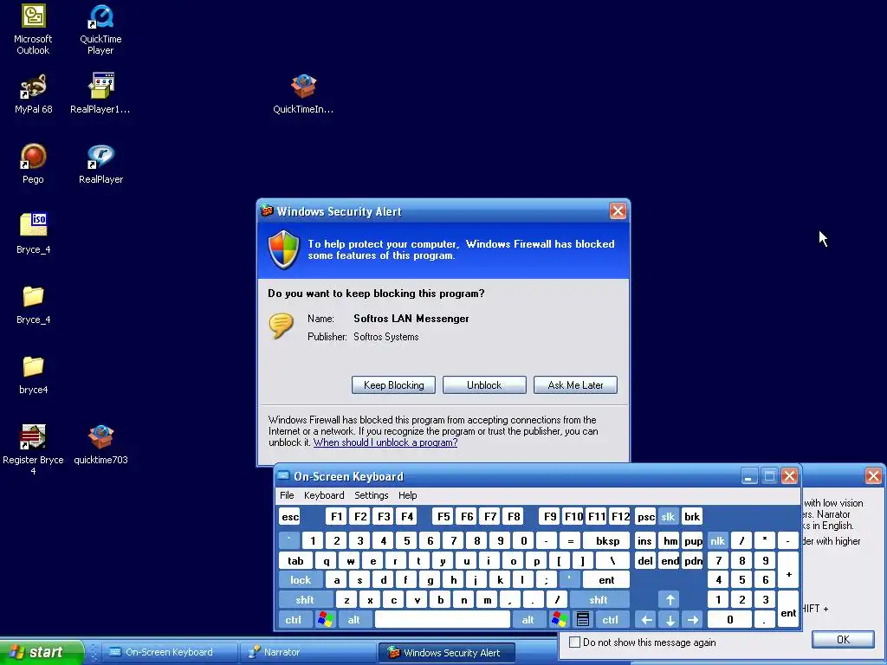Select the MyPal 68 desktop icon
This screenshot has width=887, height=665.
(x=34, y=94)
